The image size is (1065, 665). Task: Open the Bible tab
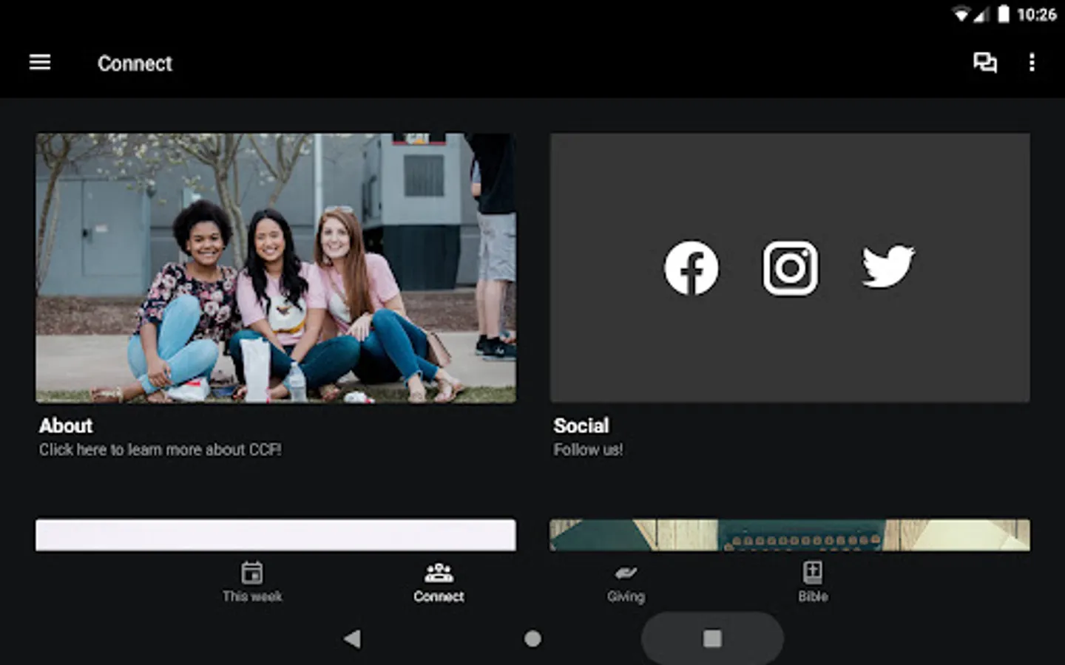click(813, 582)
